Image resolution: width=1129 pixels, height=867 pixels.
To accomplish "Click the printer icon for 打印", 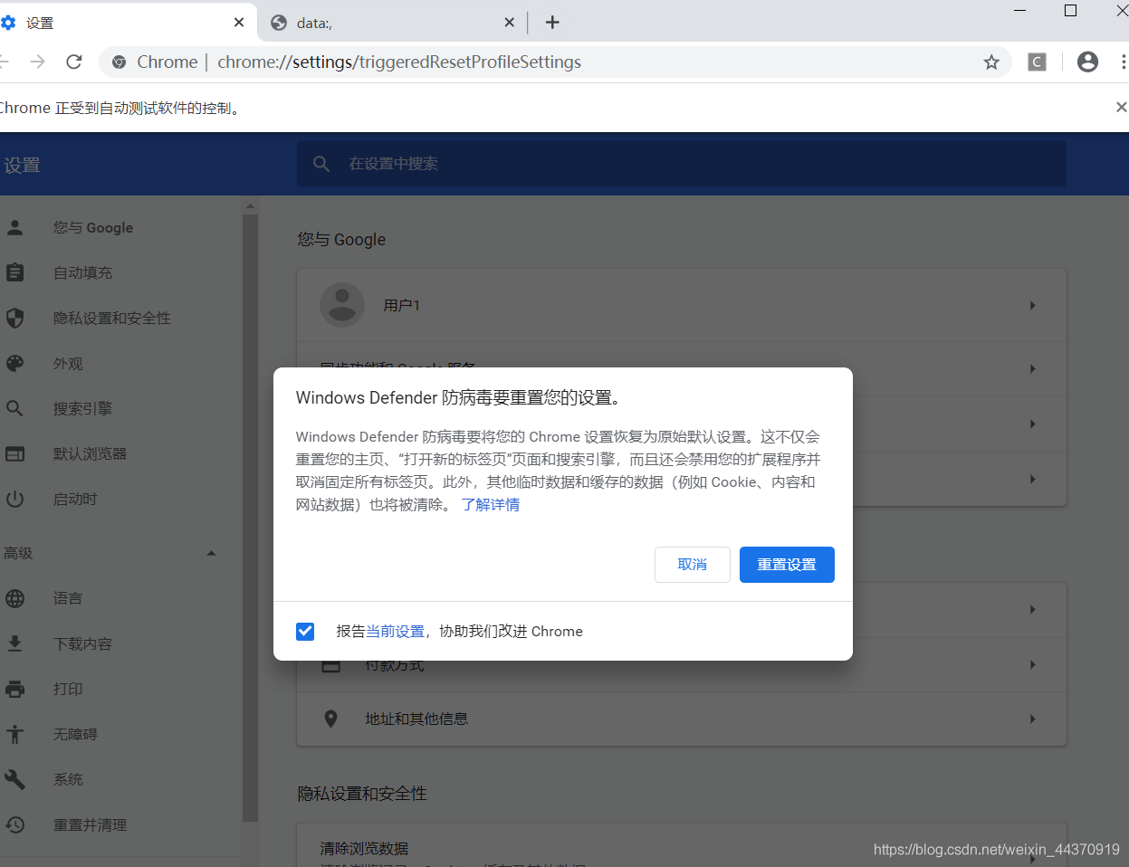I will 15,689.
